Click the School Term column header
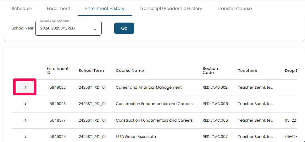The image size is (305, 142). click(91, 71)
